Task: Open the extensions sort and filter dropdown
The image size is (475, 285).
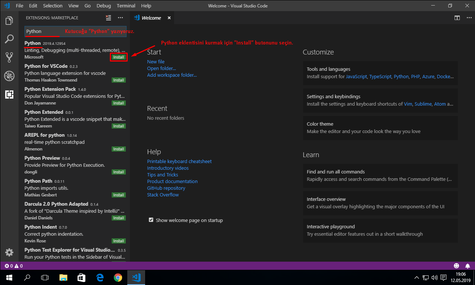Action: pos(108,17)
